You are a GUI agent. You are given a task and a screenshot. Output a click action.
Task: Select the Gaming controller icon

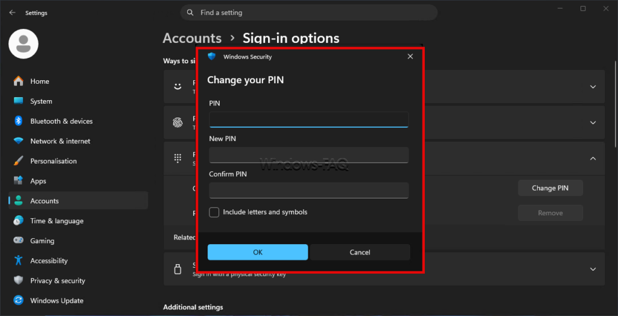(x=19, y=241)
